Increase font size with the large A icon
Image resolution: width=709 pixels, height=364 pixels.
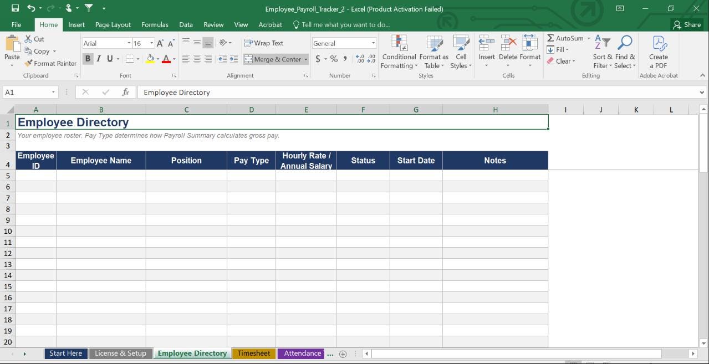pos(160,43)
